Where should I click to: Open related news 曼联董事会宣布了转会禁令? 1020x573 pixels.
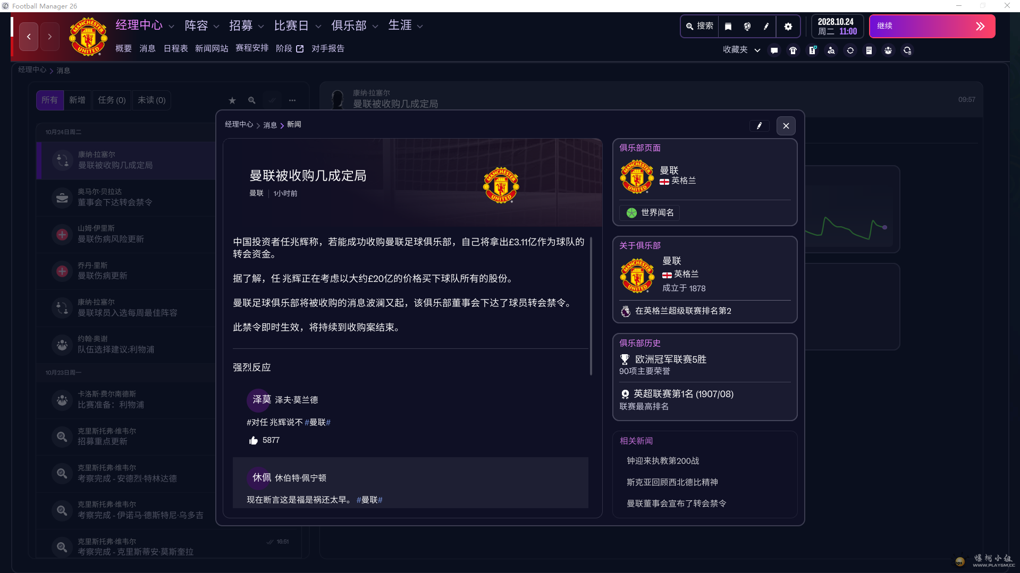(x=676, y=503)
